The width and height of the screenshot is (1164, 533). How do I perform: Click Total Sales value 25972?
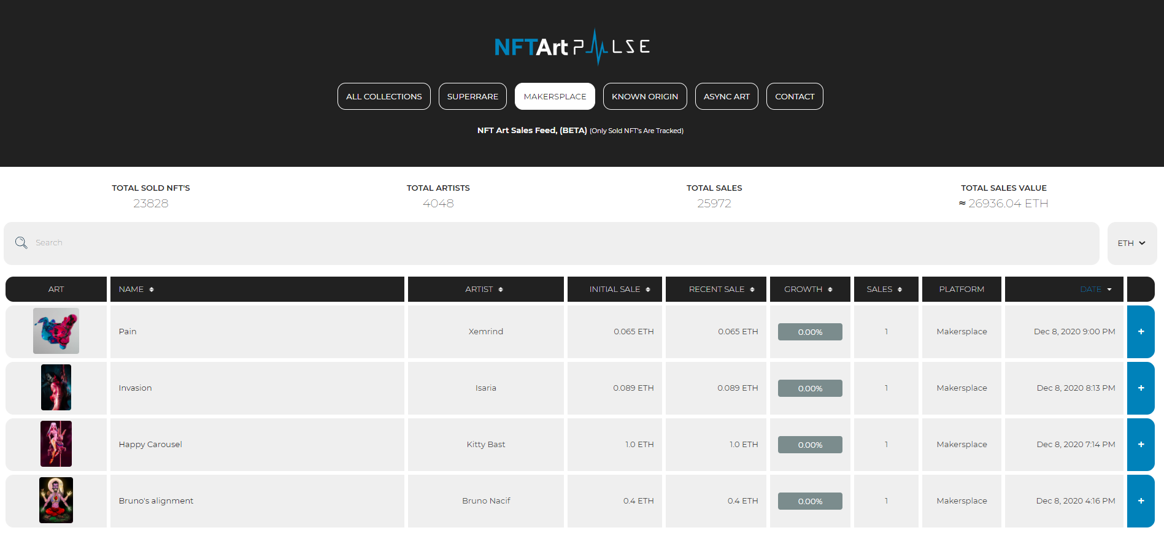click(714, 204)
